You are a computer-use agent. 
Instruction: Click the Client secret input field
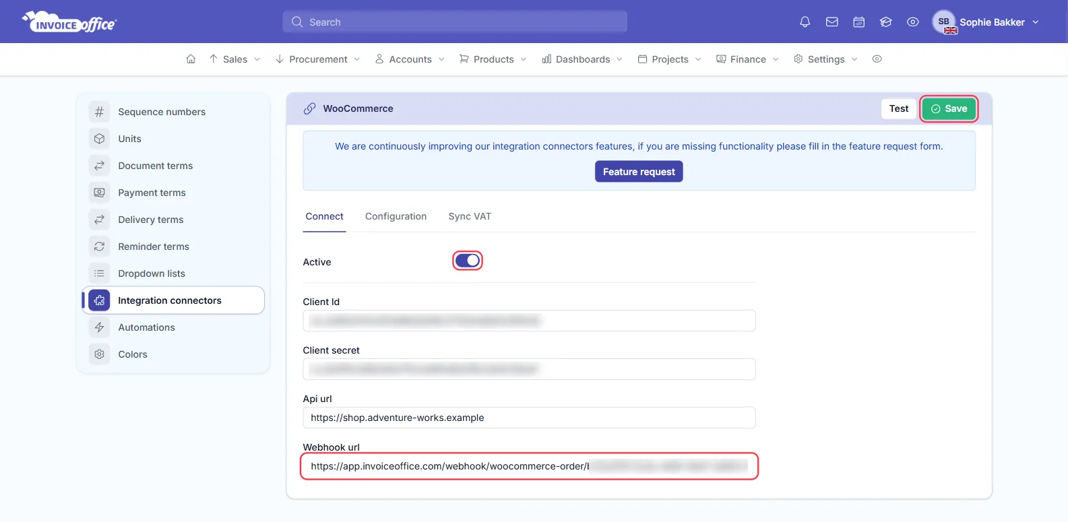(529, 369)
